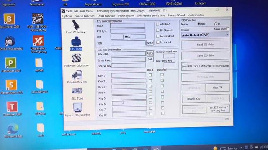Viewport: 268px width, 150px height.
Task: Open the Update Online menu
Action: pyautogui.click(x=196, y=15)
